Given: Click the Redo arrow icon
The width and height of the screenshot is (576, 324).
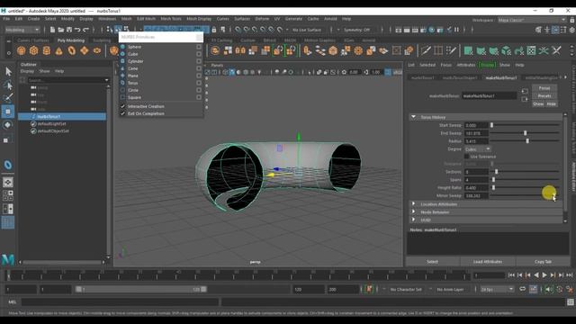Looking at the screenshot, I should pos(86,30).
